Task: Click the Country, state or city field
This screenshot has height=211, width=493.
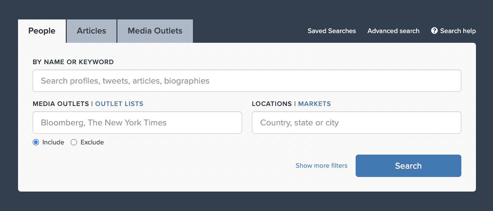Action: pyautogui.click(x=357, y=123)
